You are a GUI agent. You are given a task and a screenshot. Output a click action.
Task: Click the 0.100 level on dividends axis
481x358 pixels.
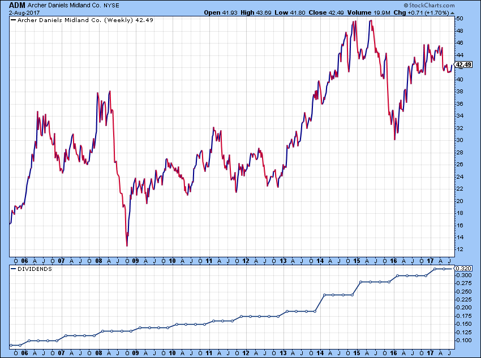pyautogui.click(x=464, y=340)
